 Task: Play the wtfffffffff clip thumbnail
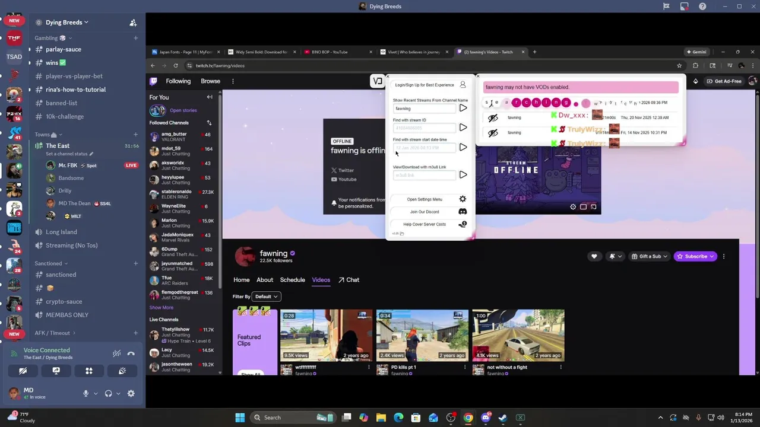pyautogui.click(x=326, y=335)
